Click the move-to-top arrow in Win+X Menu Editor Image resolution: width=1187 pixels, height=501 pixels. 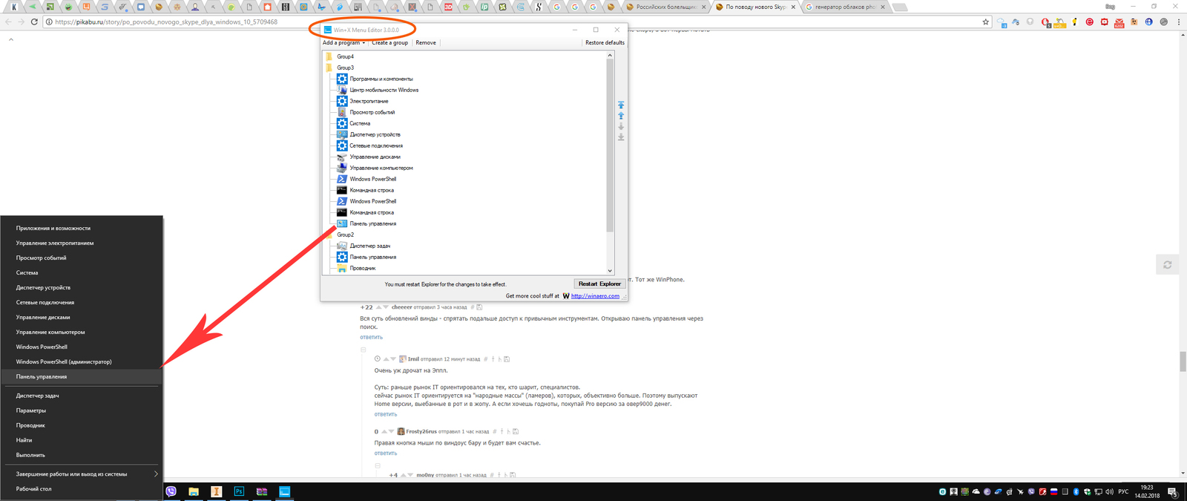(x=621, y=105)
